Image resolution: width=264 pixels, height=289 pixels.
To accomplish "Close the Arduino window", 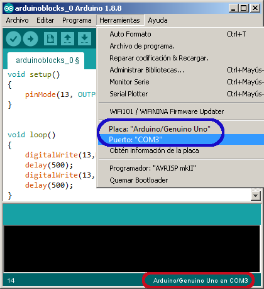I will coord(255,8).
